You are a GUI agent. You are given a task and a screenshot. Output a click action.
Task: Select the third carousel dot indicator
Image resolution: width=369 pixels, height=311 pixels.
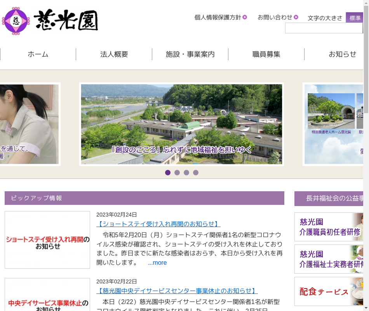click(x=186, y=173)
